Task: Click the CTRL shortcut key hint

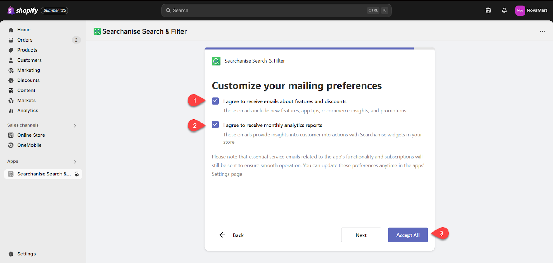Action: click(373, 10)
